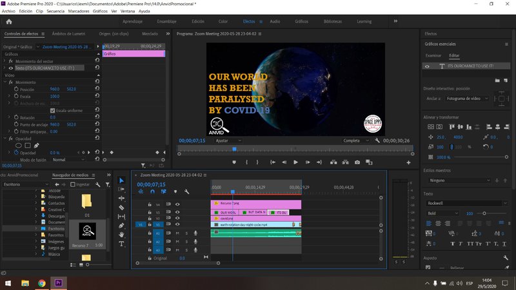Open the Marcadores menu
Viewport: 516px width, 290px height.
pyautogui.click(x=79, y=11)
